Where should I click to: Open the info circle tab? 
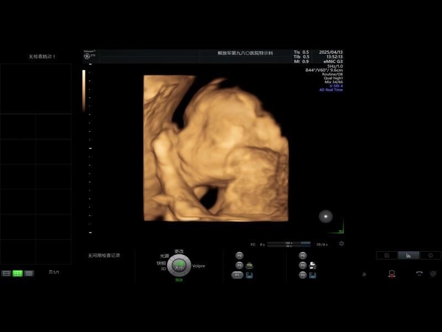430,255
